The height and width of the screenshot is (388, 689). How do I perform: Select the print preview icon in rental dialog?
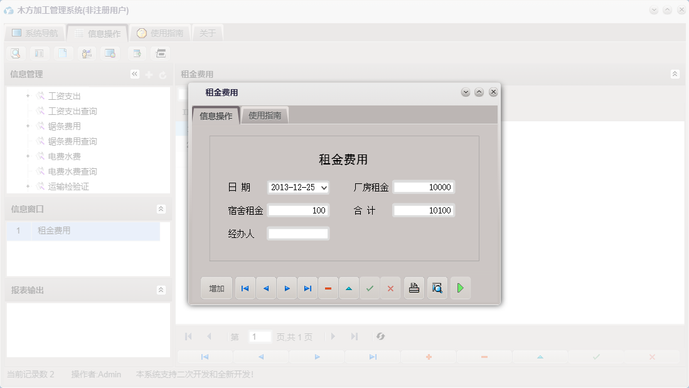[x=437, y=288]
